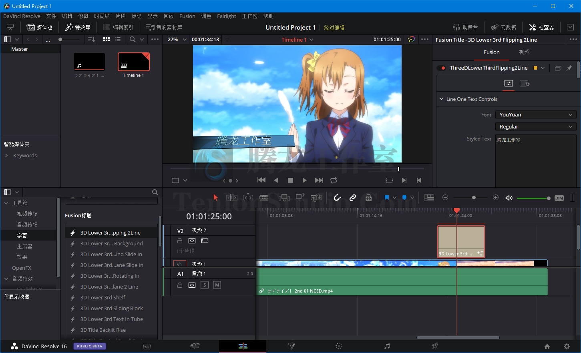Open the Cut page icon in bottom bar

[195, 346]
